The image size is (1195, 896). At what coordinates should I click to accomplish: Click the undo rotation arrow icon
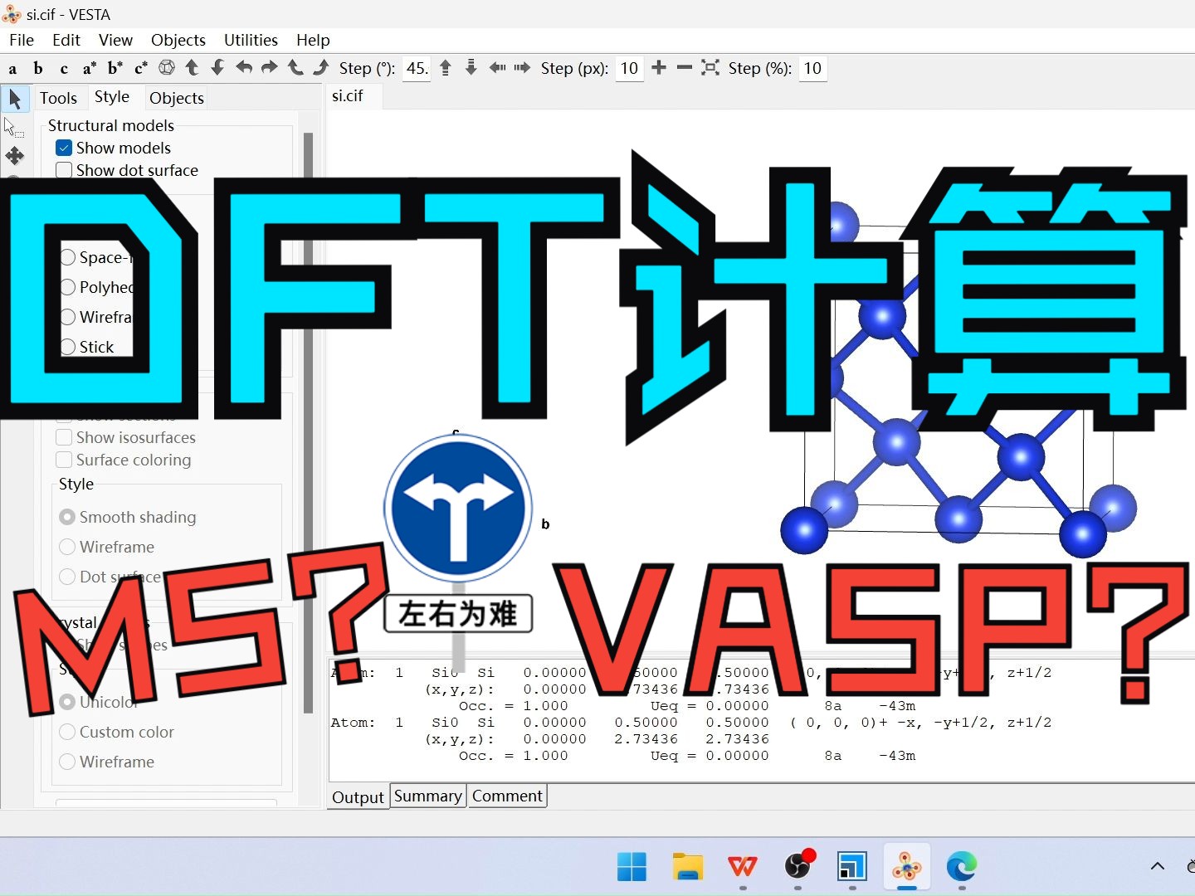tap(244, 68)
